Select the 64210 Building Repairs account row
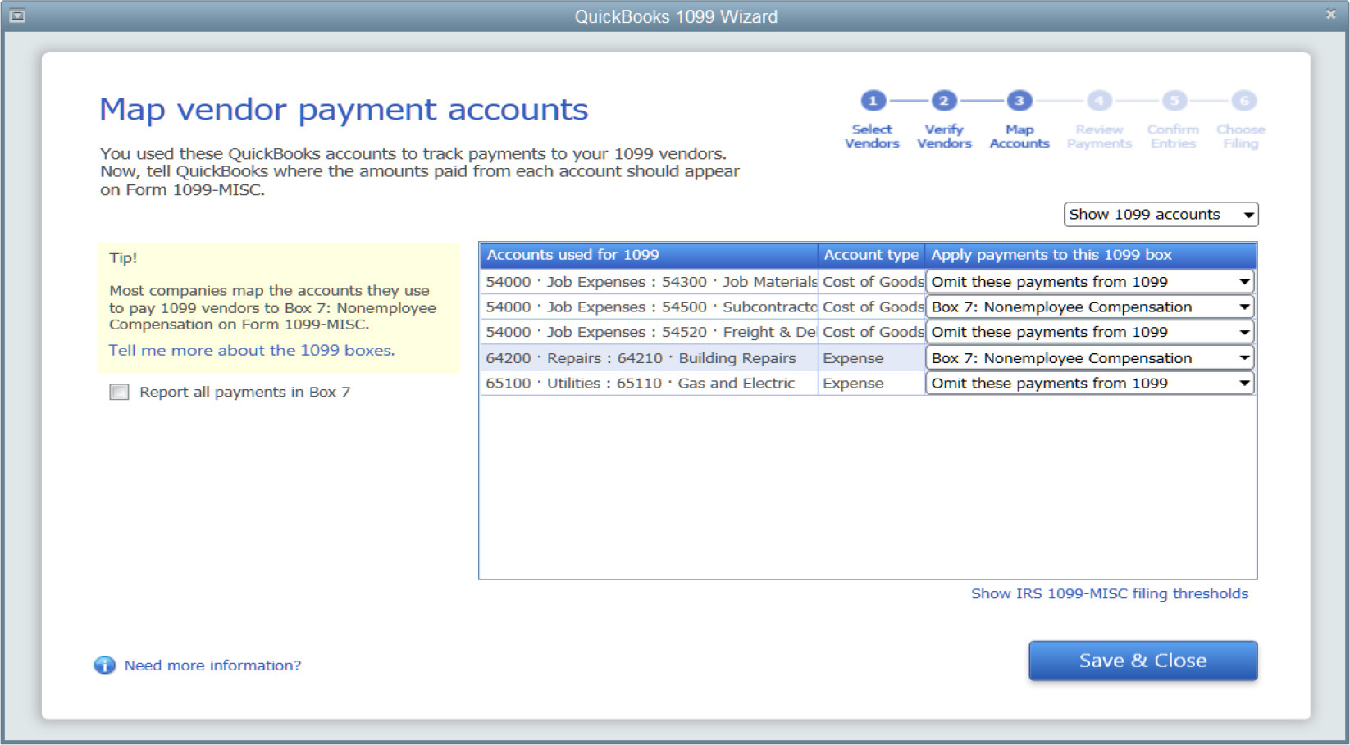Viewport: 1350px width, 745px height. (649, 358)
